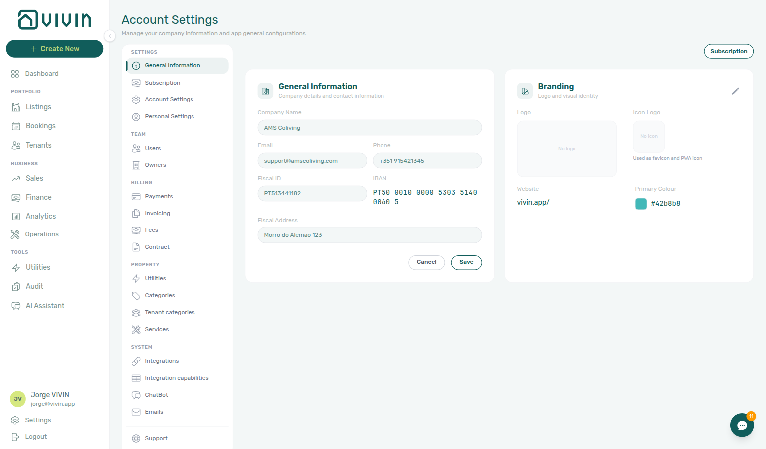Open the Analytics bar chart icon
This screenshot has width=766, height=449.
16,217
